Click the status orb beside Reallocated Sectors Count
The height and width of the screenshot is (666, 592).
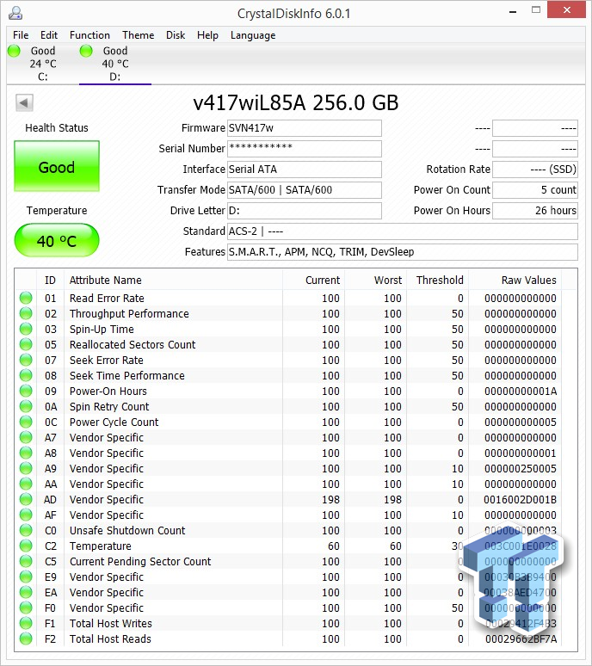pyautogui.click(x=26, y=345)
